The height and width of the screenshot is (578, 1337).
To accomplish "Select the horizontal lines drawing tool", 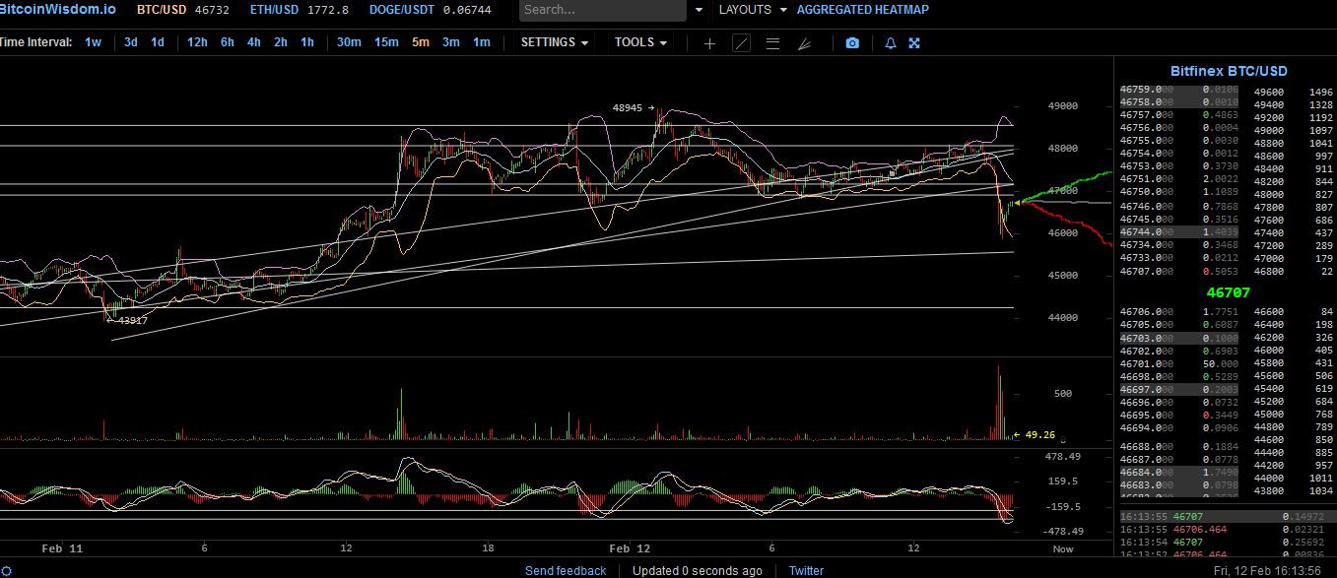I will pos(772,43).
